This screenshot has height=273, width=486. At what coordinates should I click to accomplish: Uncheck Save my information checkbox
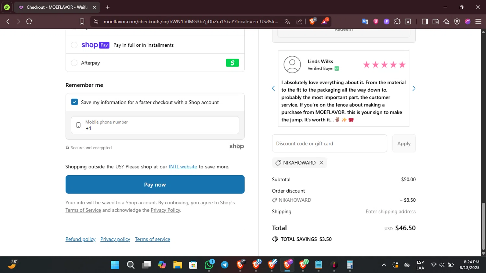tap(75, 102)
